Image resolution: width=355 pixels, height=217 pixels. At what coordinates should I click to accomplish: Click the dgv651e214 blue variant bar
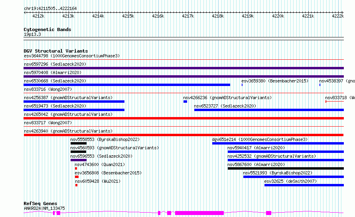(x=278, y=143)
